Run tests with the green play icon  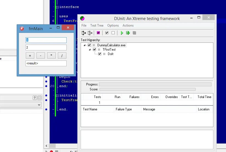pos(122,33)
